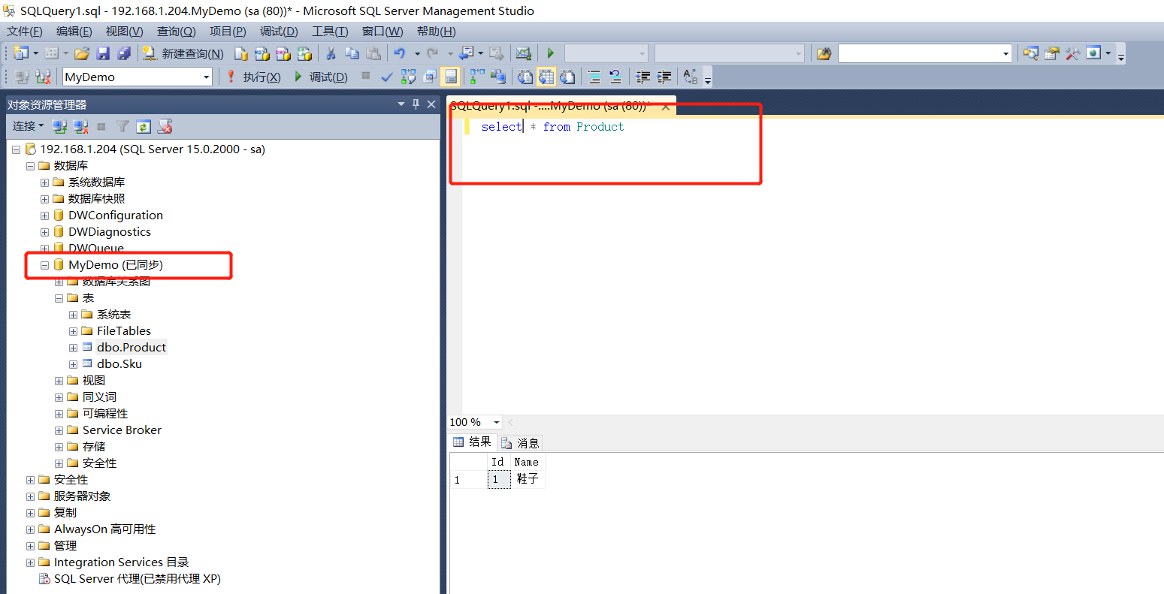Screen dimensions: 1164x594
Task: Select the SQL Server 代理 node
Action: coord(138,579)
